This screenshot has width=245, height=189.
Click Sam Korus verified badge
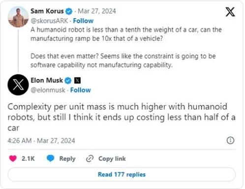[69, 11]
